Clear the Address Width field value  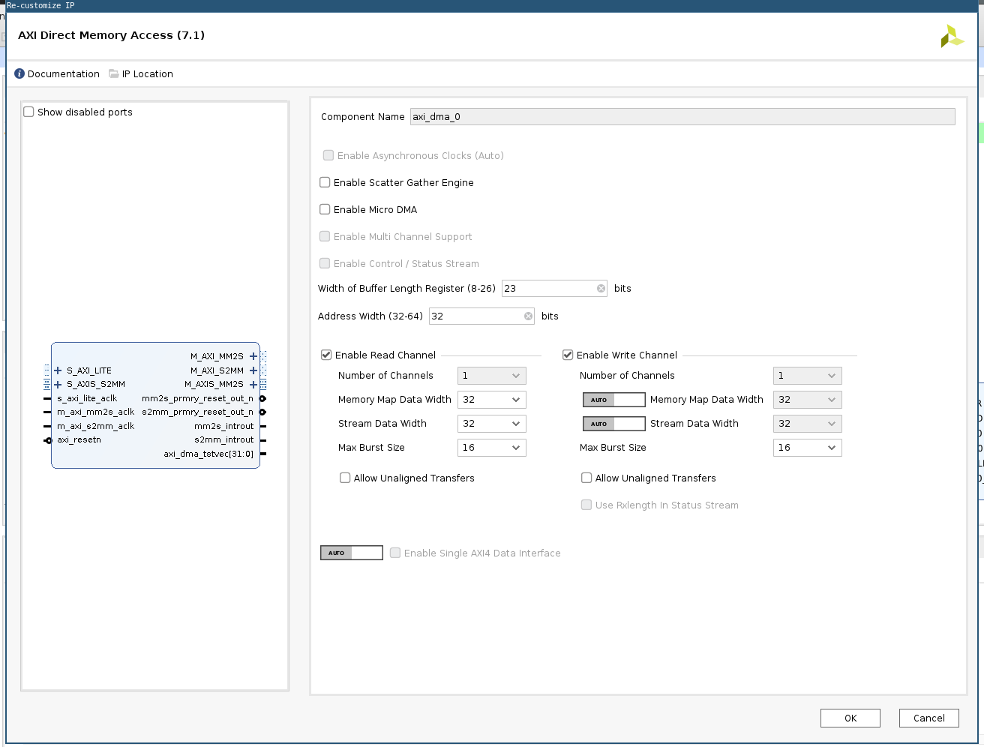click(528, 316)
